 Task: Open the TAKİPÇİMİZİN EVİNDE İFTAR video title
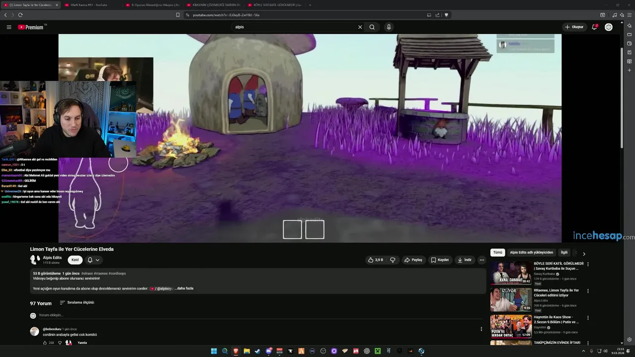[x=557, y=343]
